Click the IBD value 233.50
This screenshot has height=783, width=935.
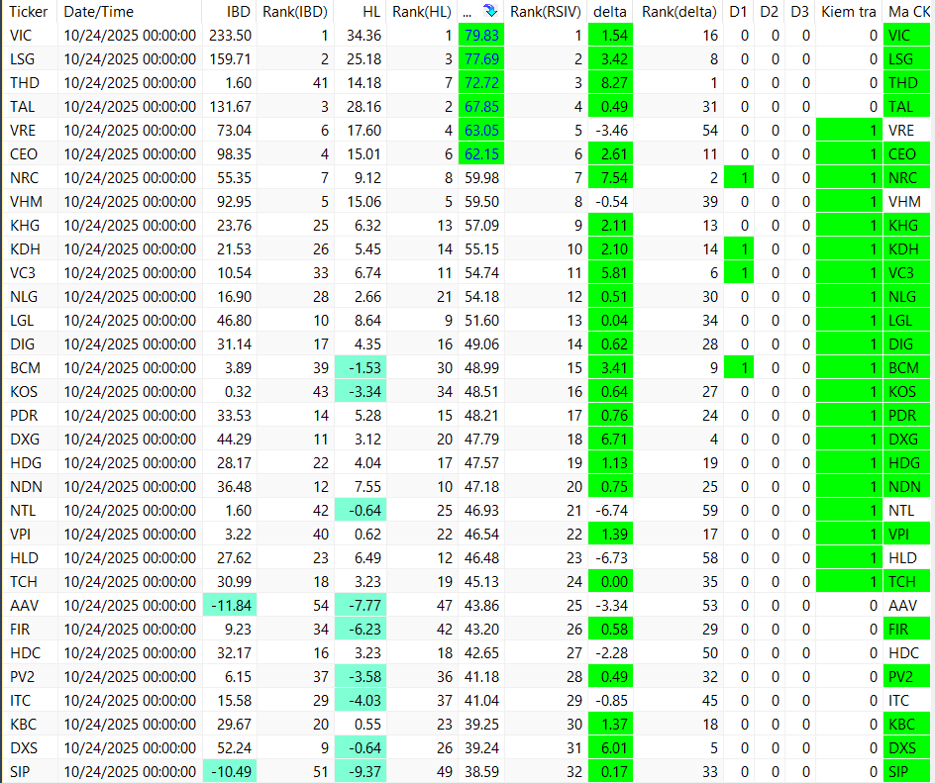(230, 36)
